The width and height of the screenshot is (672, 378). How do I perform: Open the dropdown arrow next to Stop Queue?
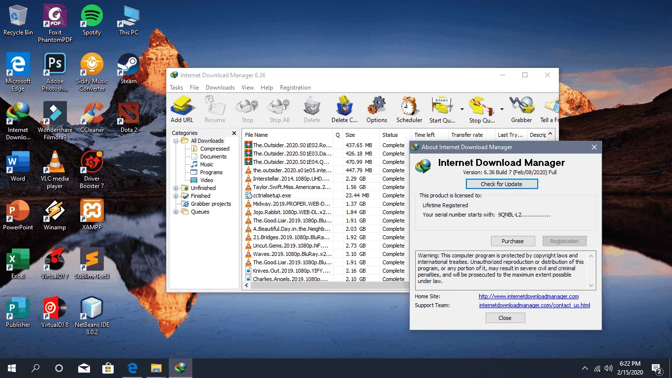[502, 109]
